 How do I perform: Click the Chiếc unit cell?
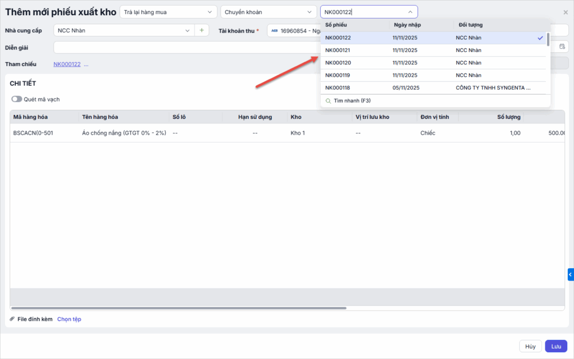point(428,133)
